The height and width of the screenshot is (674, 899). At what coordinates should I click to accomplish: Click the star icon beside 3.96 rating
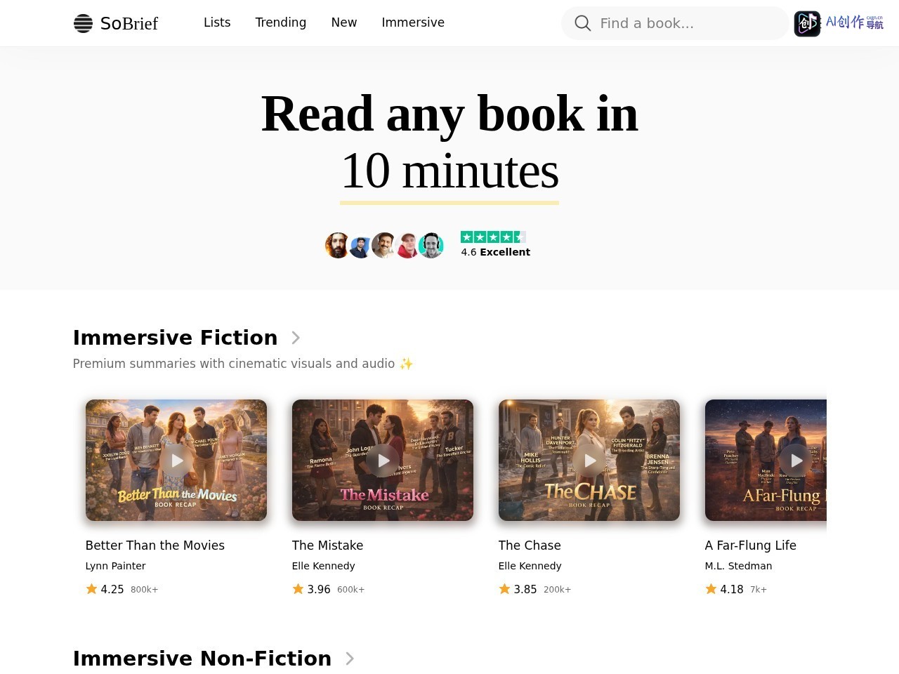point(298,589)
